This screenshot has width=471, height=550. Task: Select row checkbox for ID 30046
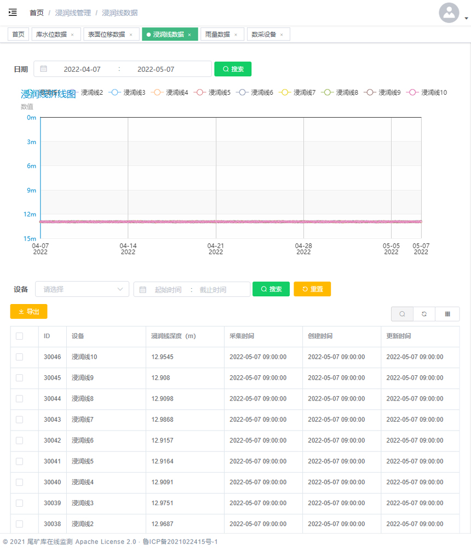click(x=20, y=357)
